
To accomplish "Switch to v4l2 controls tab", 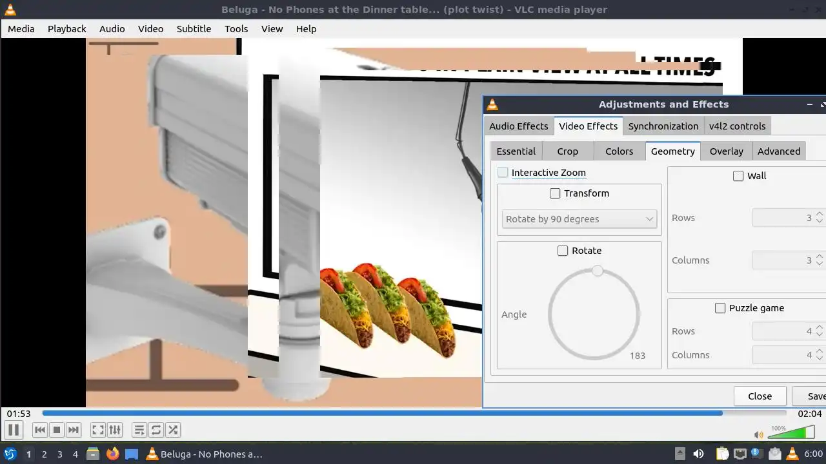I will point(738,126).
